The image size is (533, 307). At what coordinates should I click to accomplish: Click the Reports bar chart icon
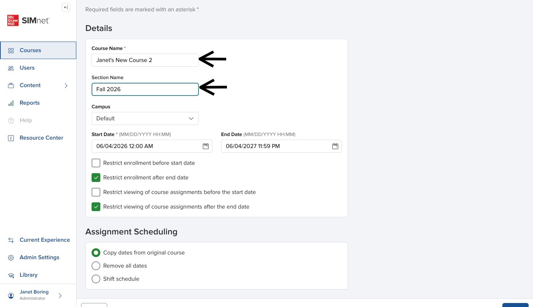coord(11,103)
